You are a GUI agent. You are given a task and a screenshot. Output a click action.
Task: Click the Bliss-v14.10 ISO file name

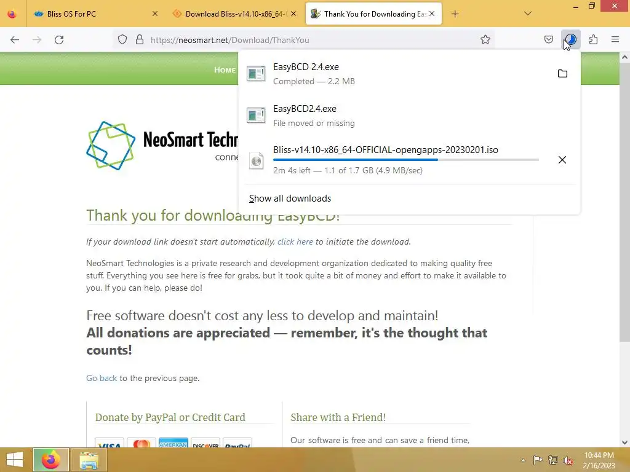[x=386, y=150]
